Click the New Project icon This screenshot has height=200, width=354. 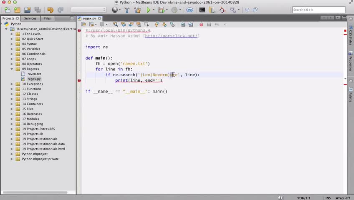point(17,10)
